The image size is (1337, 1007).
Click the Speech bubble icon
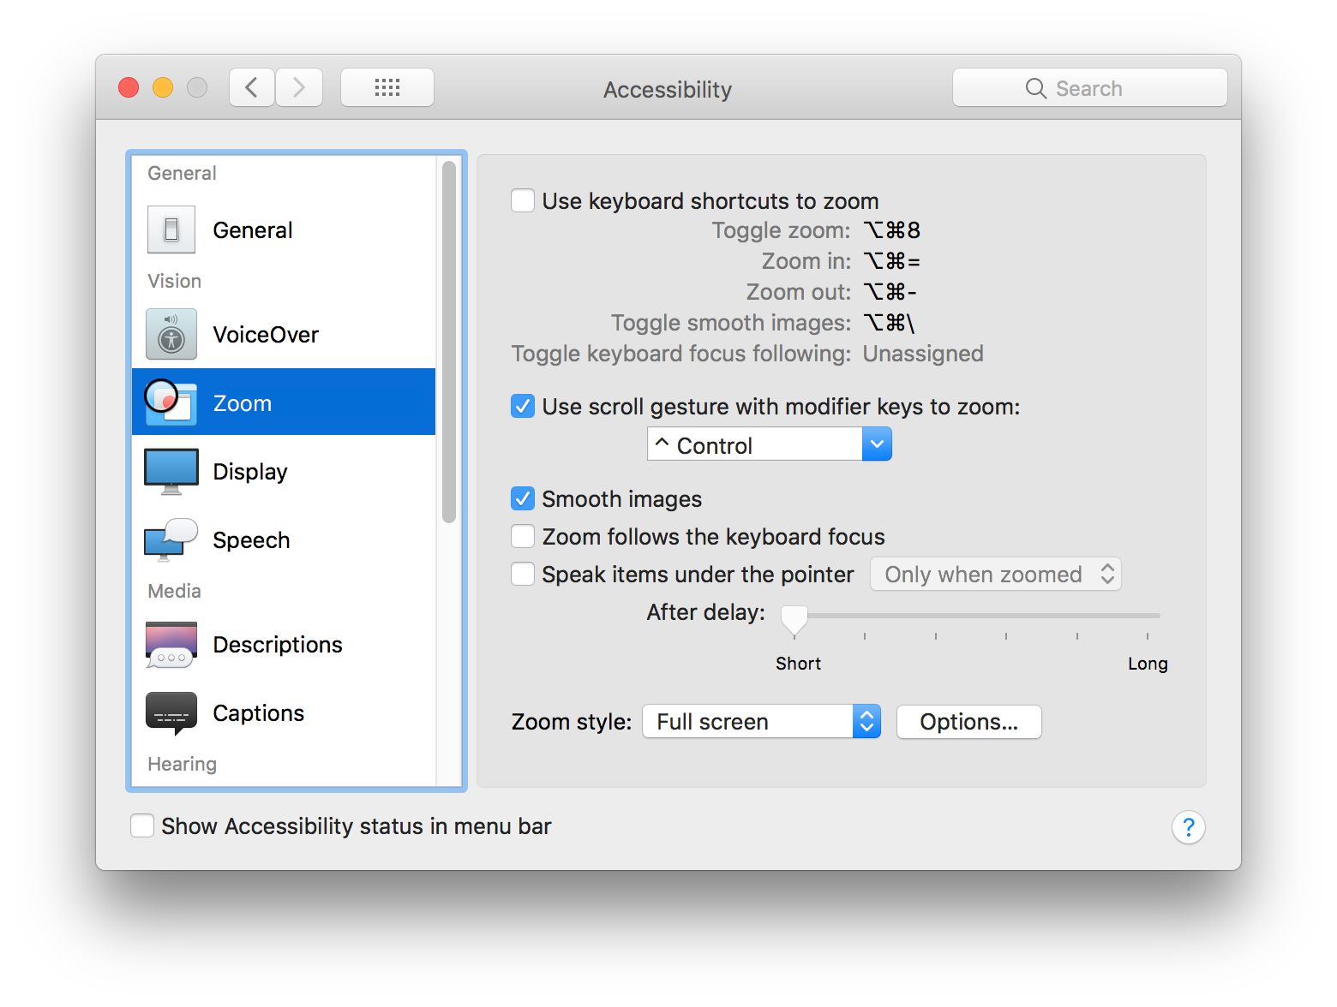(x=171, y=539)
